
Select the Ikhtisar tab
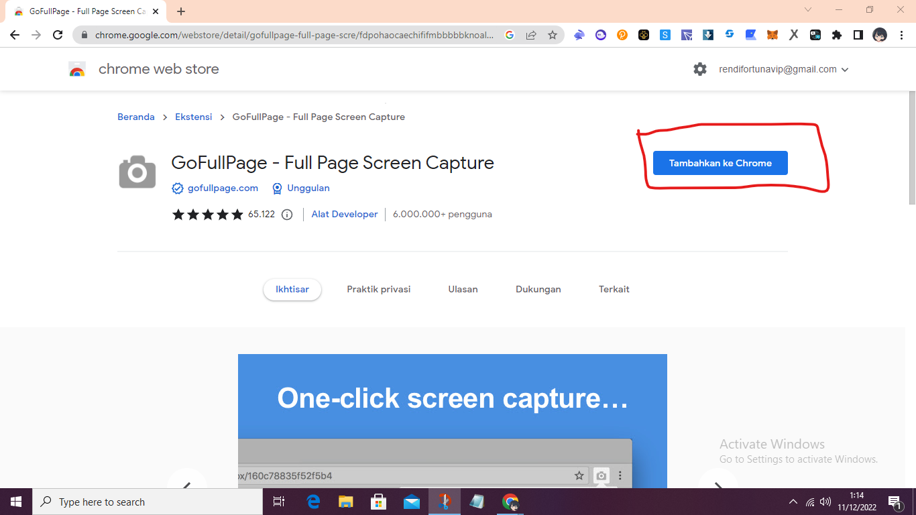[x=292, y=290]
